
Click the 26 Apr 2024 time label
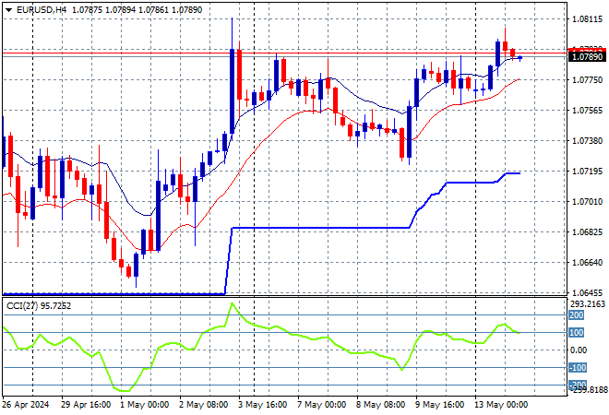(x=26, y=405)
